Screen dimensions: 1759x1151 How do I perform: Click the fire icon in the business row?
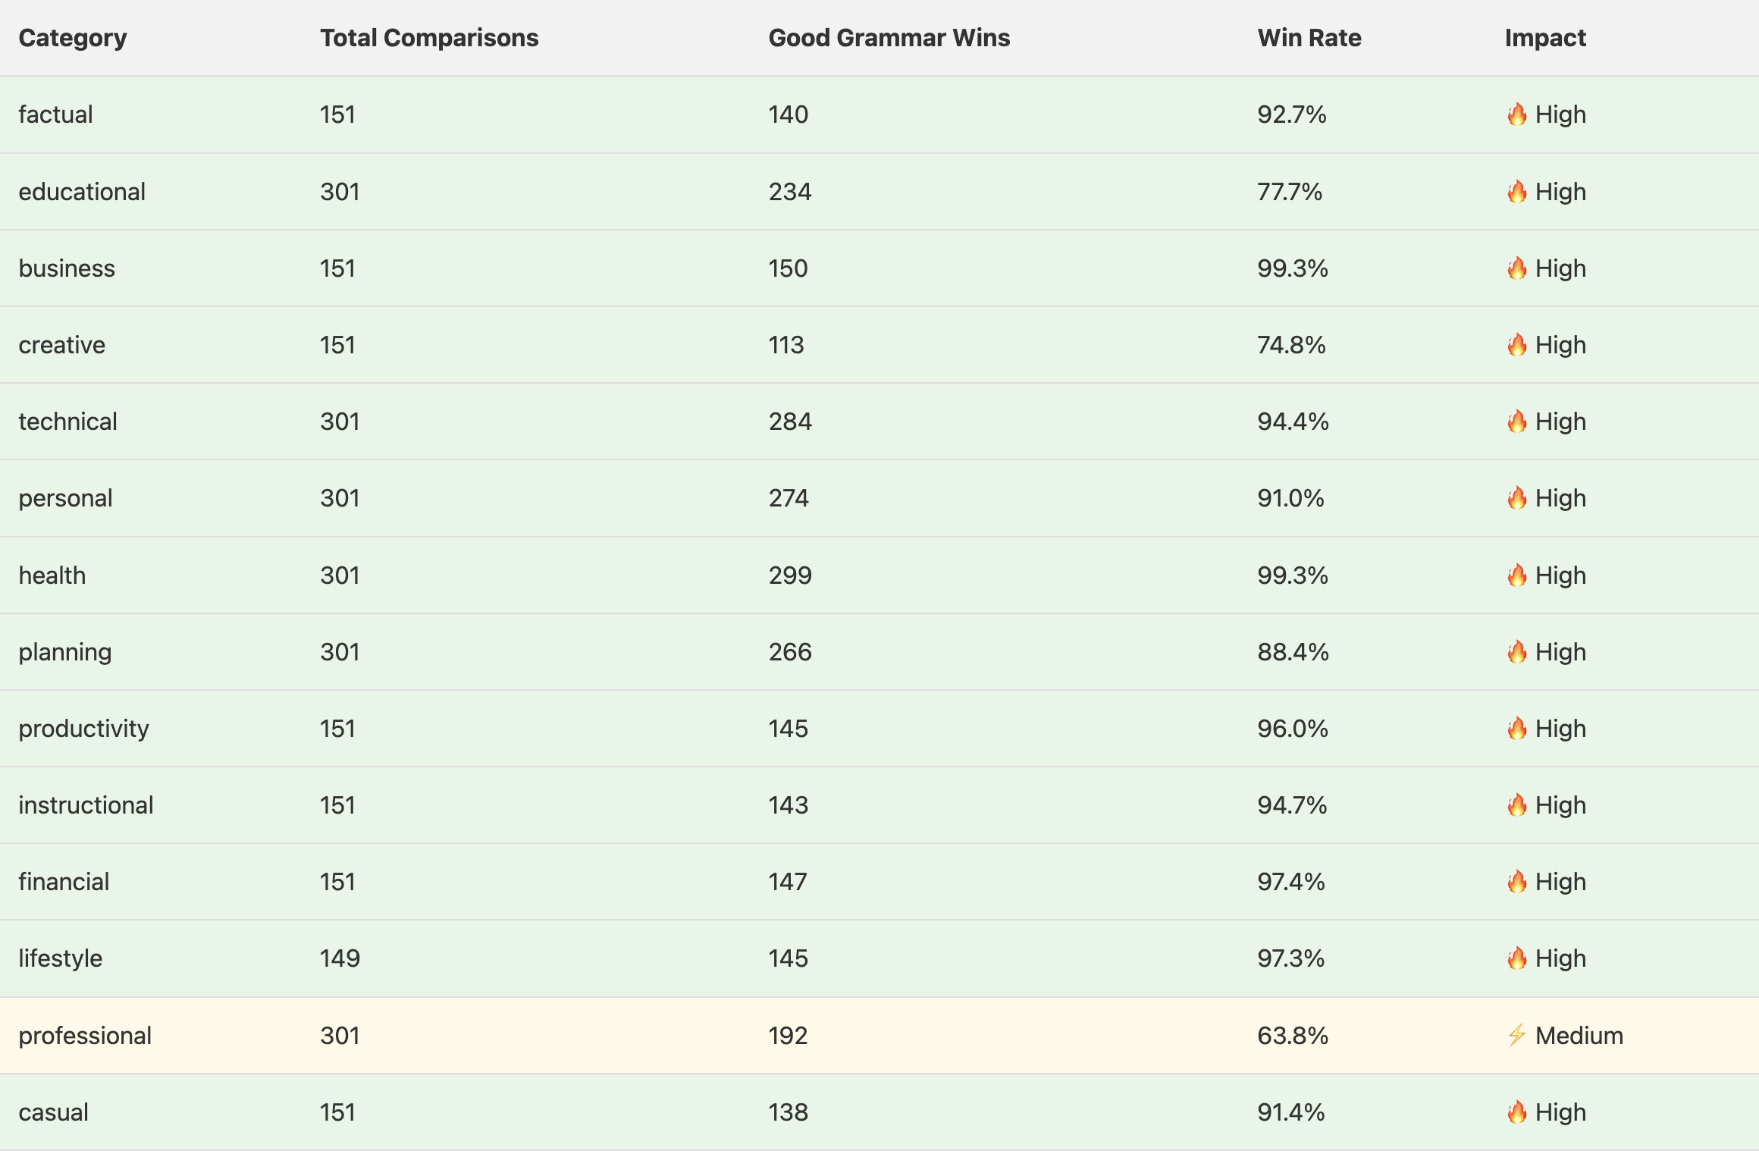pyautogui.click(x=1516, y=268)
